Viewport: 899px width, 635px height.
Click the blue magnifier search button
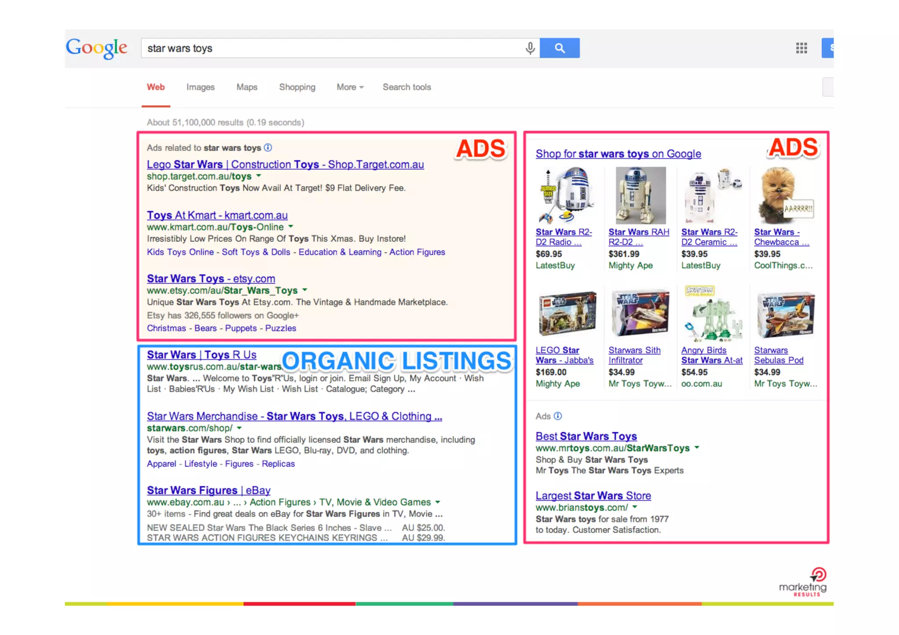560,48
